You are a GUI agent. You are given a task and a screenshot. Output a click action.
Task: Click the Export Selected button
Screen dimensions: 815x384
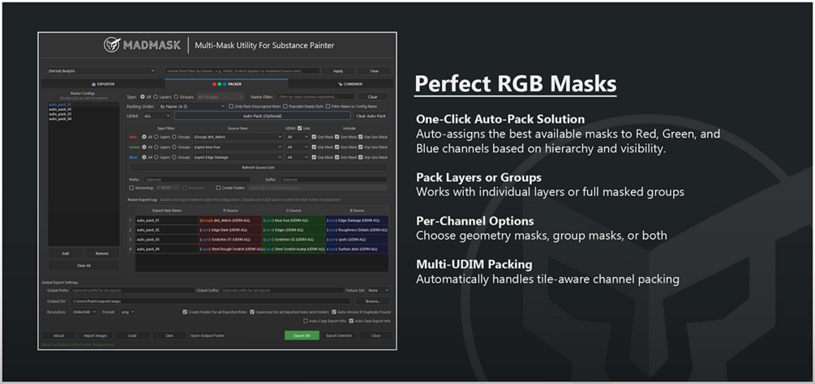click(339, 335)
